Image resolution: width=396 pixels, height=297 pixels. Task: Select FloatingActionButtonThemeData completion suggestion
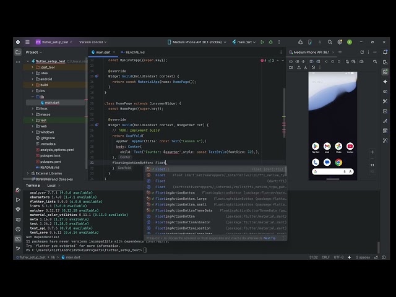pyautogui.click(x=216, y=210)
